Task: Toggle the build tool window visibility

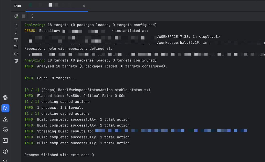Action: pos(5,119)
